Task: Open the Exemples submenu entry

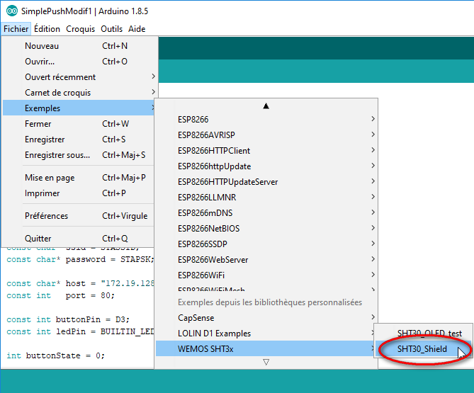Action: (79, 108)
